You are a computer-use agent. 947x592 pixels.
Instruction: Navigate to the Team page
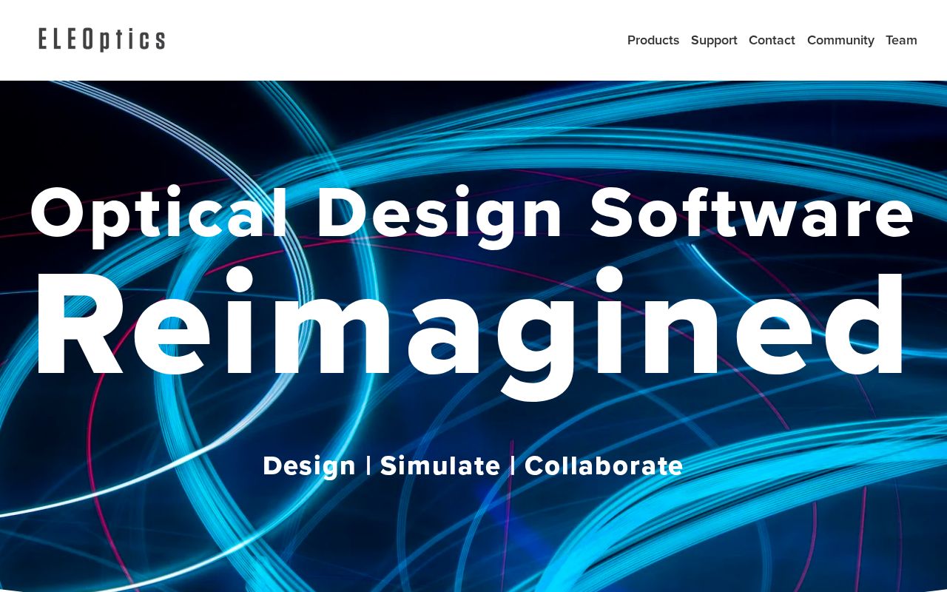coord(901,40)
